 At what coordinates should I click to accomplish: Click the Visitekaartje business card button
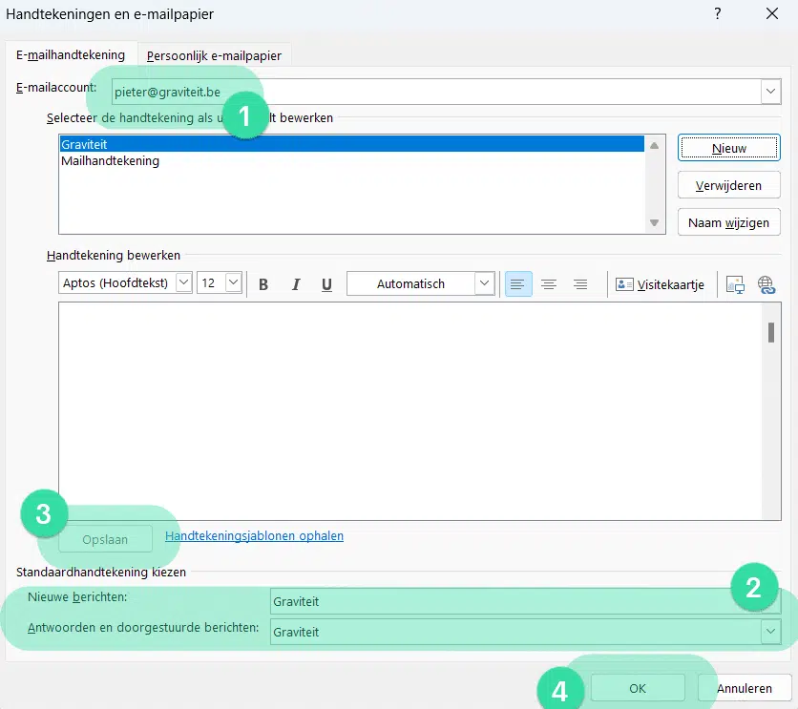tap(661, 284)
